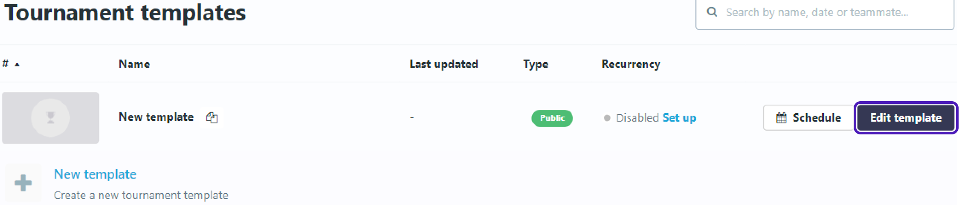Click the calendar icon on Schedule
The height and width of the screenshot is (205, 962).
pos(781,118)
